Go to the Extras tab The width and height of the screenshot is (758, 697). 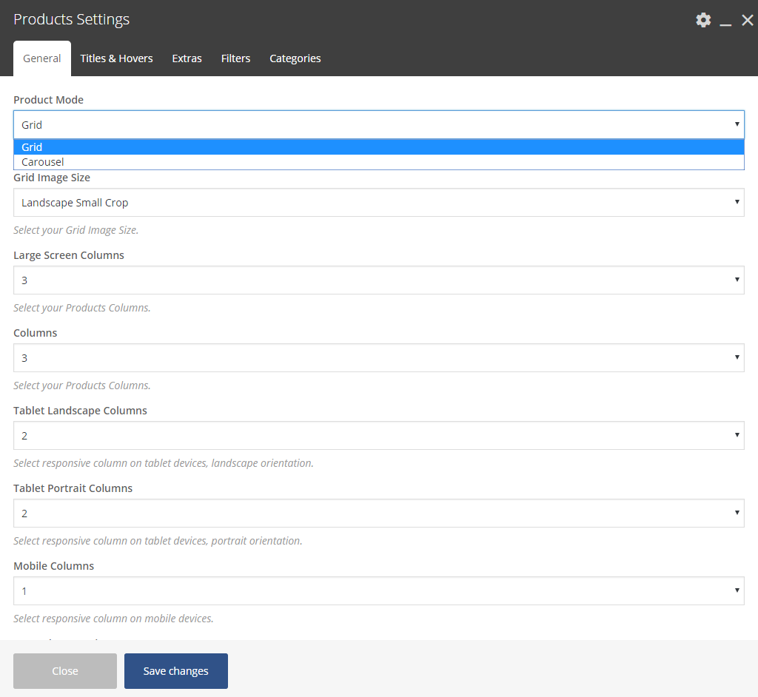coord(187,58)
